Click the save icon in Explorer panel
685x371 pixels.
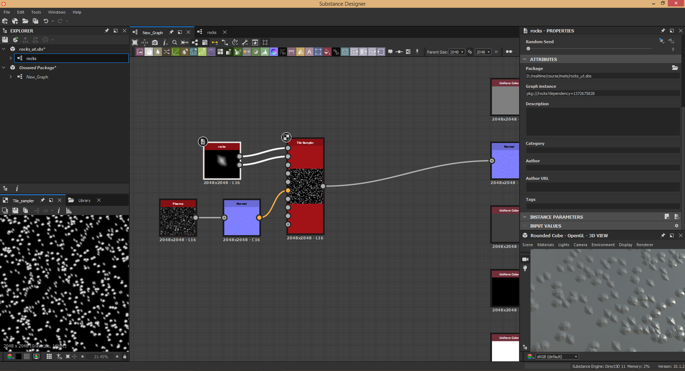[5, 40]
